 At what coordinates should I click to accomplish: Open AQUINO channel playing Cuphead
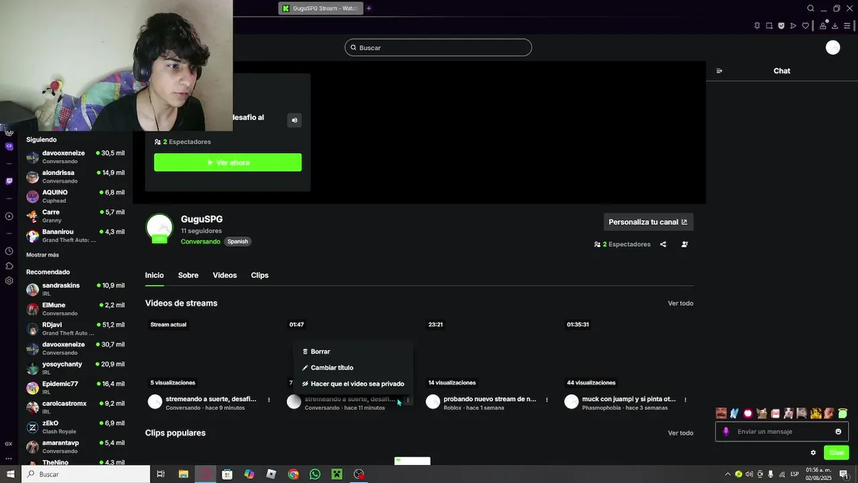click(x=75, y=196)
